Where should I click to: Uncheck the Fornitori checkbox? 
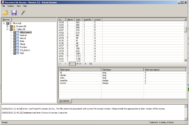pos(15,48)
